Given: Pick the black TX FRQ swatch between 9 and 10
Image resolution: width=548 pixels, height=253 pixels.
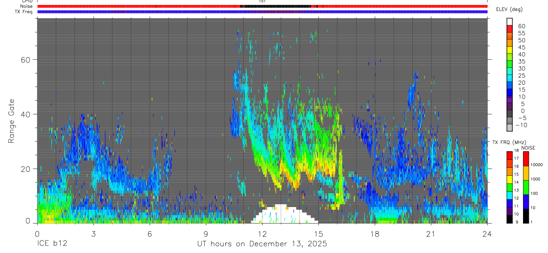Looking at the screenshot, I should pyautogui.click(x=510, y=219).
